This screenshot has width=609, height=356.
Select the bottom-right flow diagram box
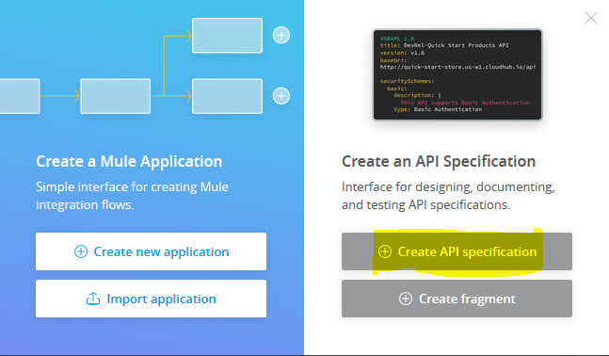pyautogui.click(x=227, y=96)
